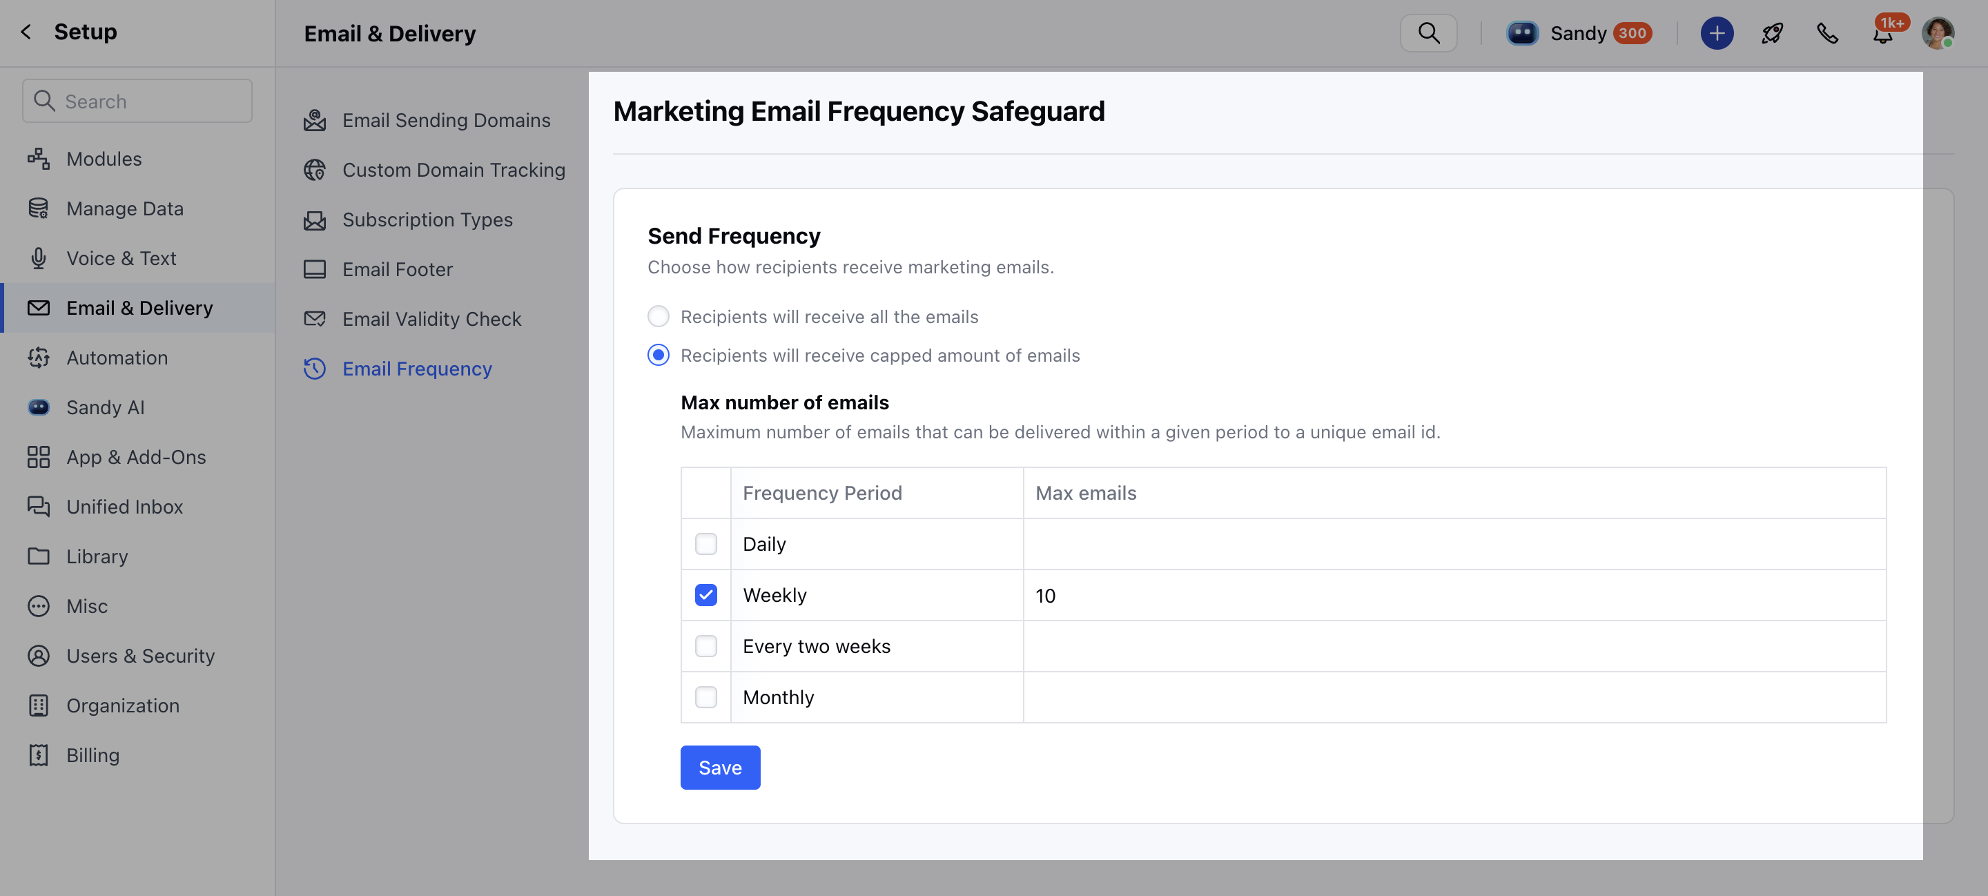This screenshot has width=1988, height=896.
Task: Click the Email Sending Domains icon
Action: (315, 120)
